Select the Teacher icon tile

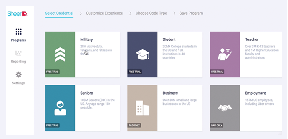225,54
